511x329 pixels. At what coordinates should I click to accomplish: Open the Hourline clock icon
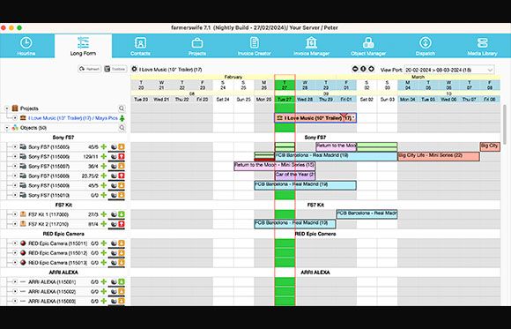pos(26,43)
